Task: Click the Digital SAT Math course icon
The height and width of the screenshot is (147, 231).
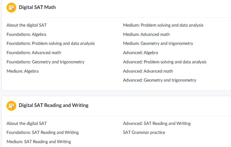Action: click(11, 8)
